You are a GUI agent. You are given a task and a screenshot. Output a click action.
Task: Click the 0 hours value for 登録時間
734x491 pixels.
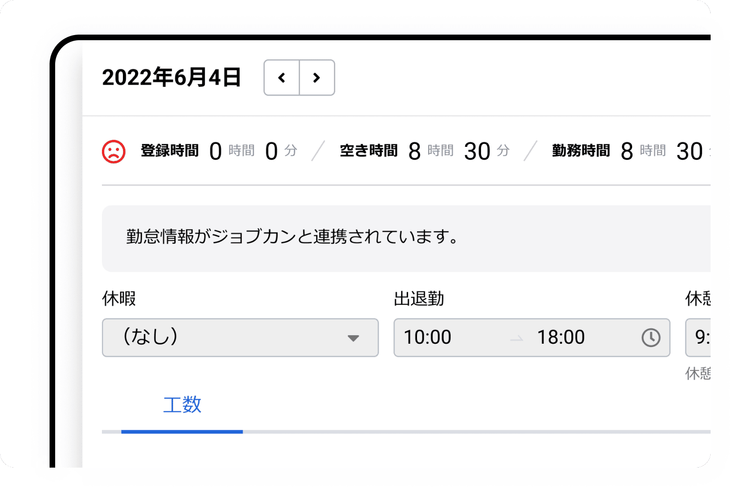(216, 152)
